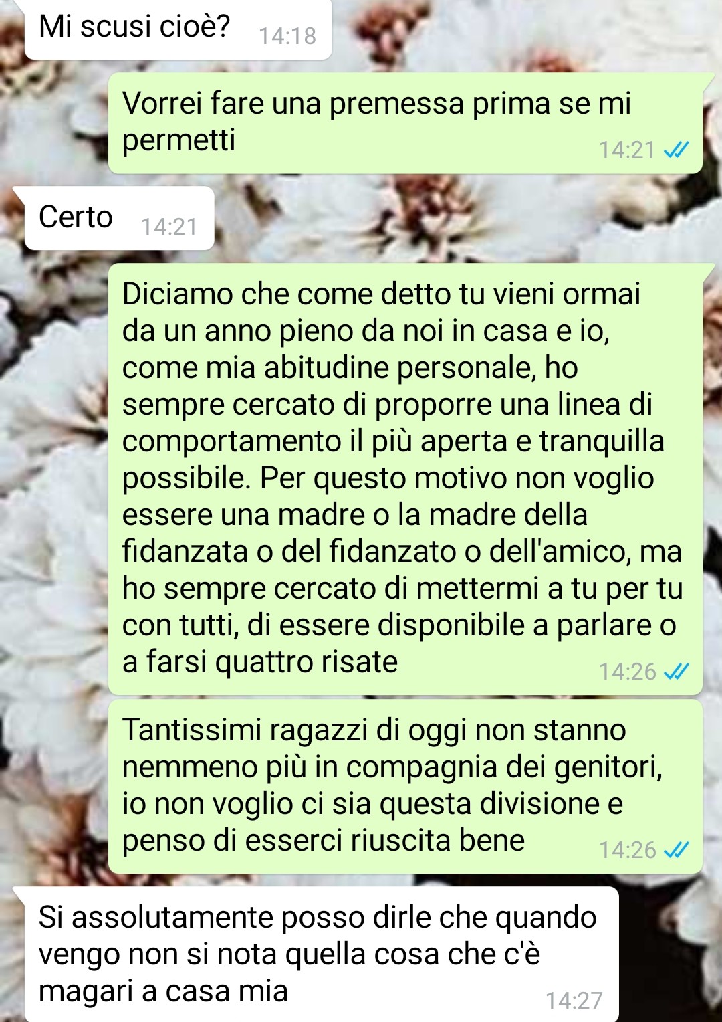Tap blue read ticks on "Vorrei fare una premessa" message

[676, 150]
